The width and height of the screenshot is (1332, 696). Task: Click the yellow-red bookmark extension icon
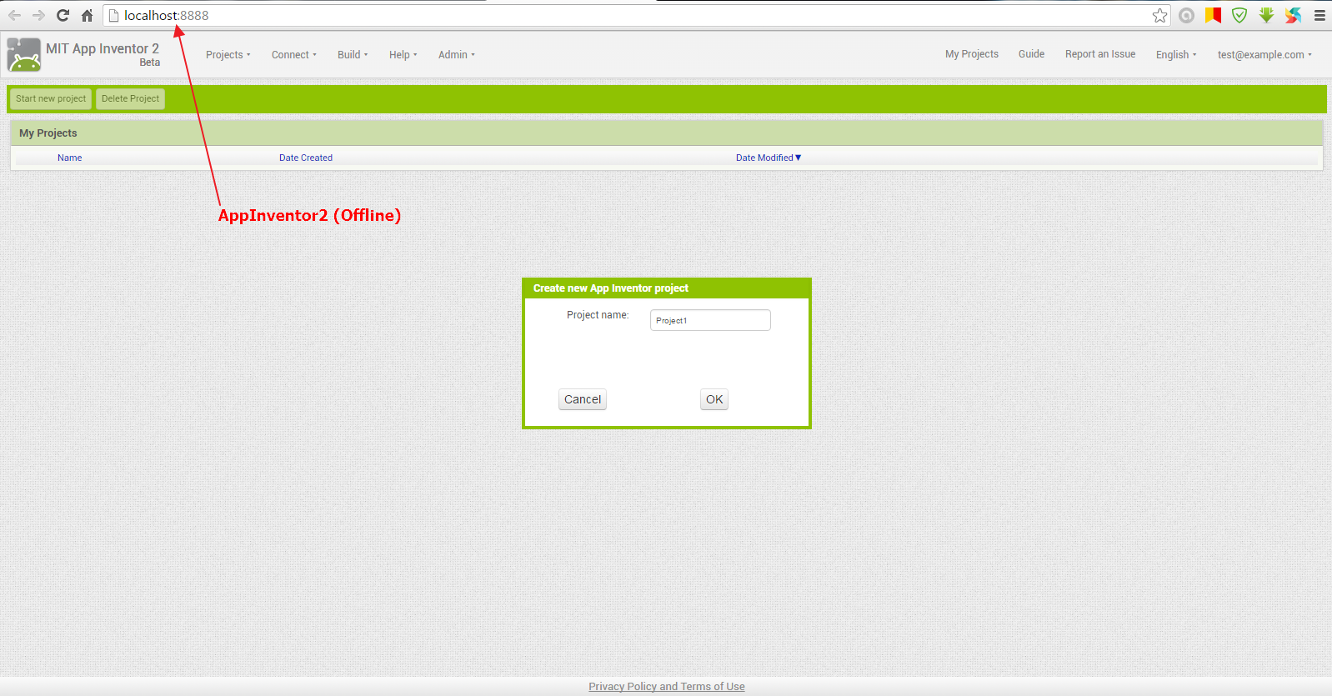point(1213,15)
